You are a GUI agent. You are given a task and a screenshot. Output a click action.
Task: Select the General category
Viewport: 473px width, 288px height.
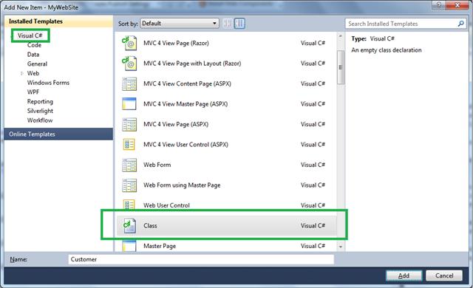pyautogui.click(x=37, y=64)
